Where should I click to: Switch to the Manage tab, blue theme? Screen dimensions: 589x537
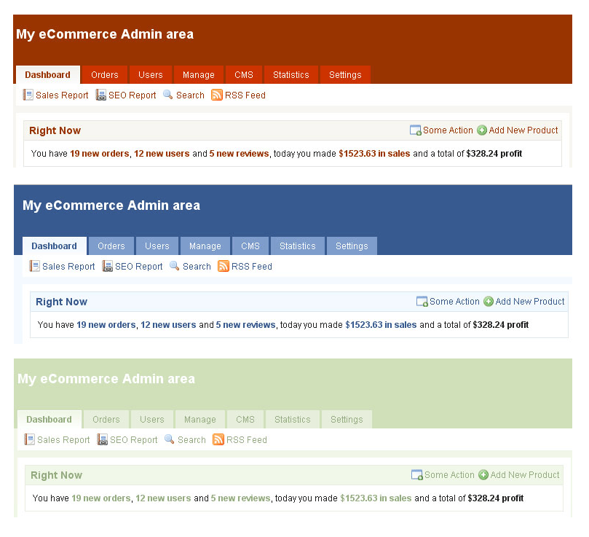pos(205,246)
